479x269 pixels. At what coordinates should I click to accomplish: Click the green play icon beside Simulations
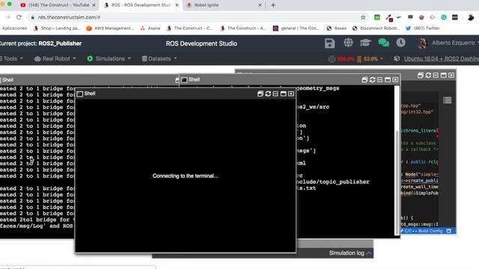point(90,58)
